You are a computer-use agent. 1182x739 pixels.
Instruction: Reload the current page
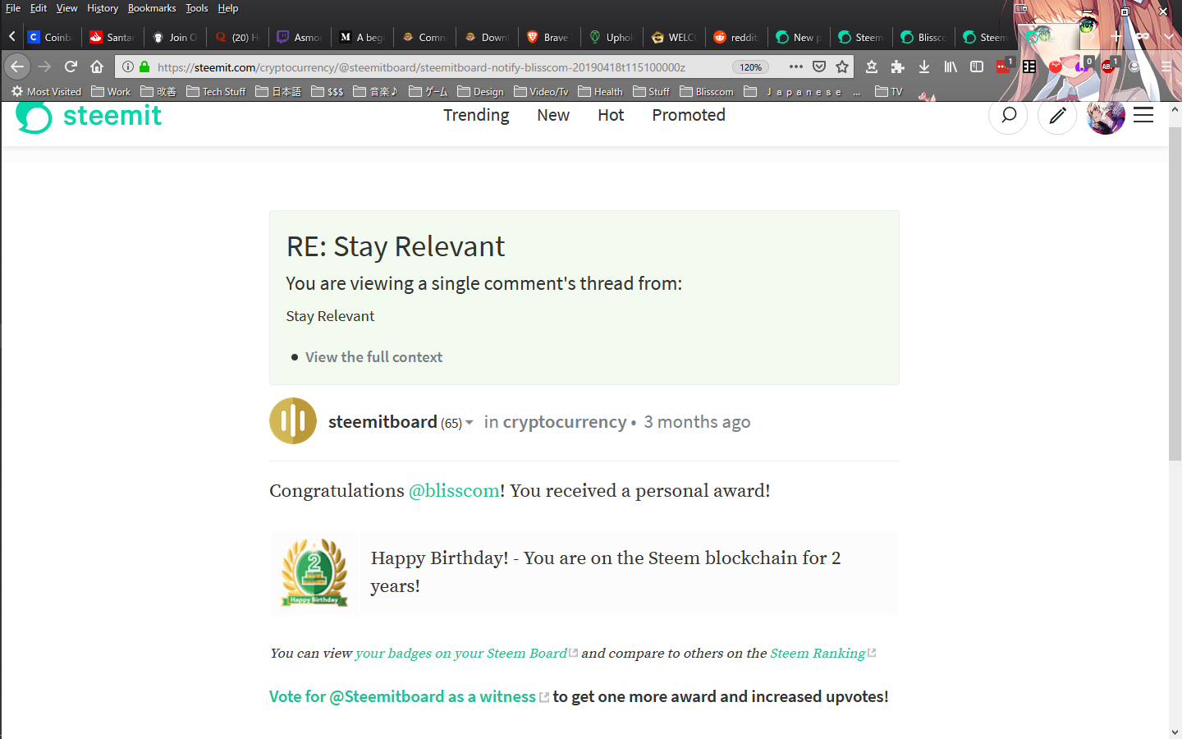(x=71, y=67)
